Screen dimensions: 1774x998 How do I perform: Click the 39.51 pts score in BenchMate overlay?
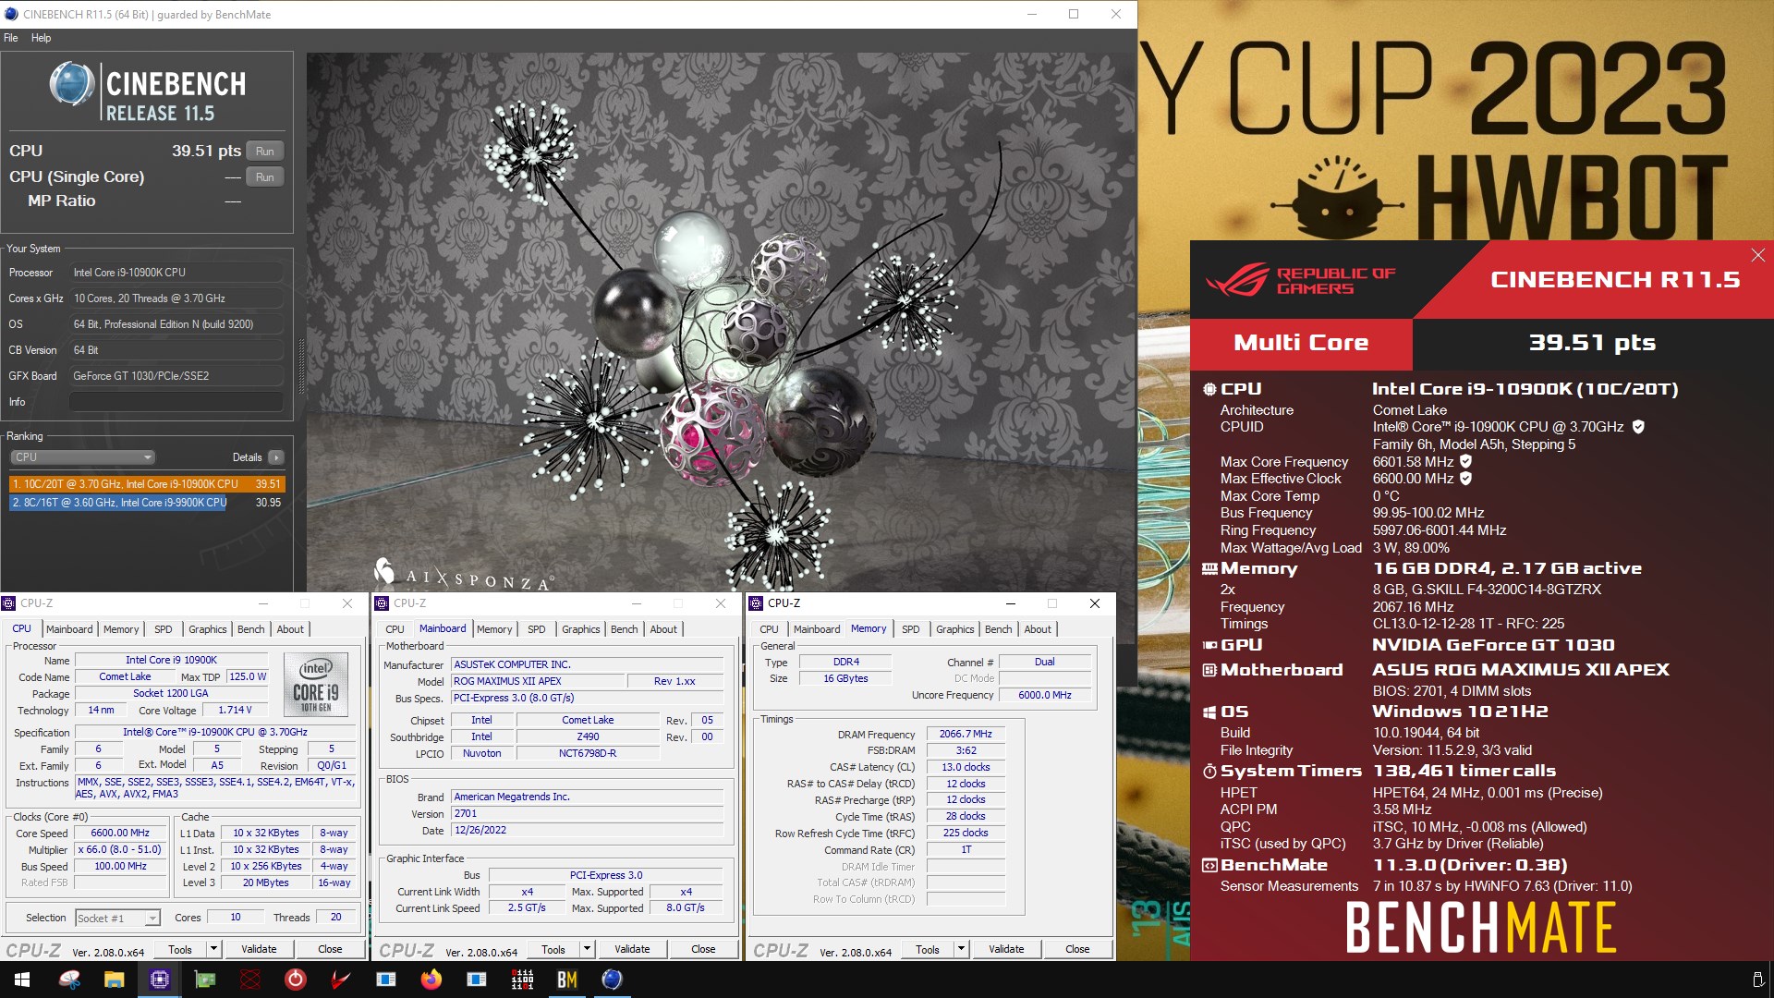click(x=1592, y=344)
